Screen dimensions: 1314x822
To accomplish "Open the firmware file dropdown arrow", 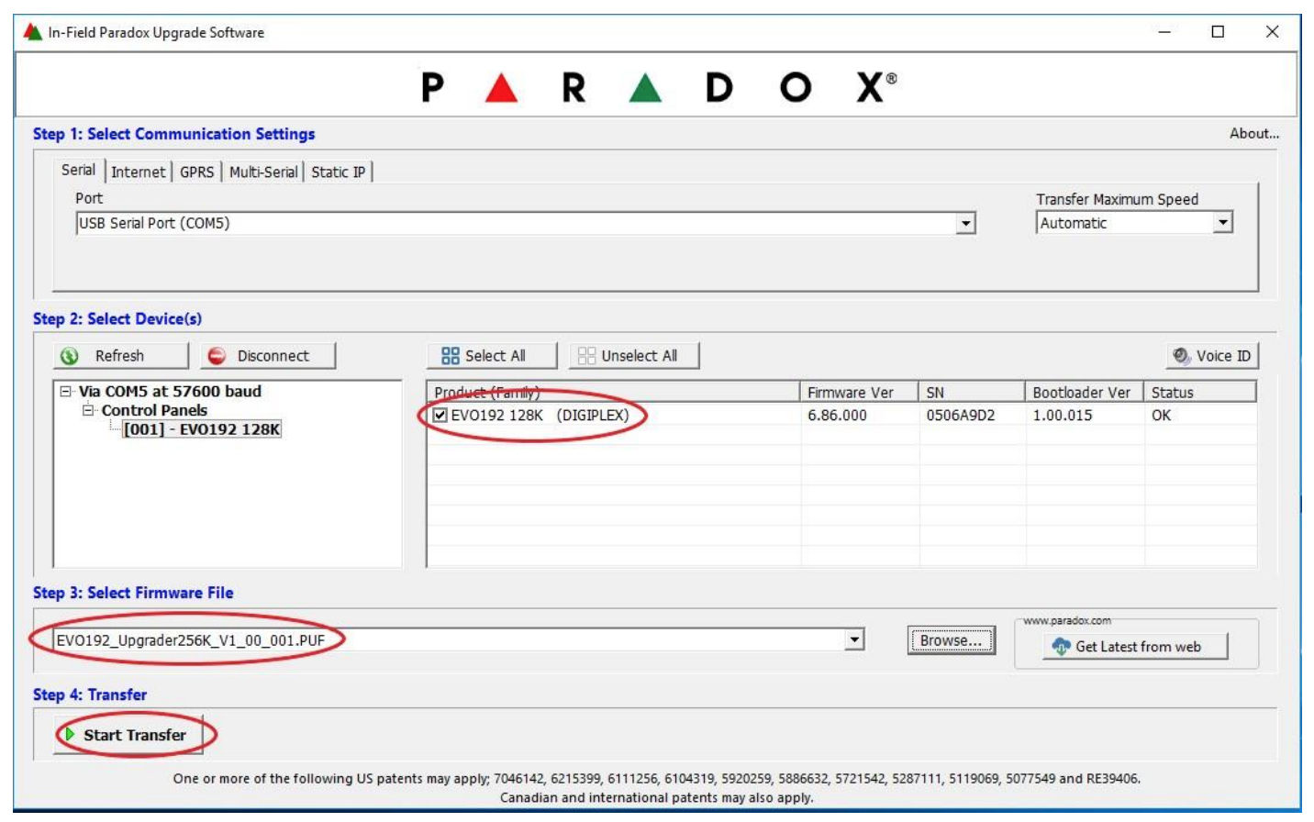I will [855, 639].
